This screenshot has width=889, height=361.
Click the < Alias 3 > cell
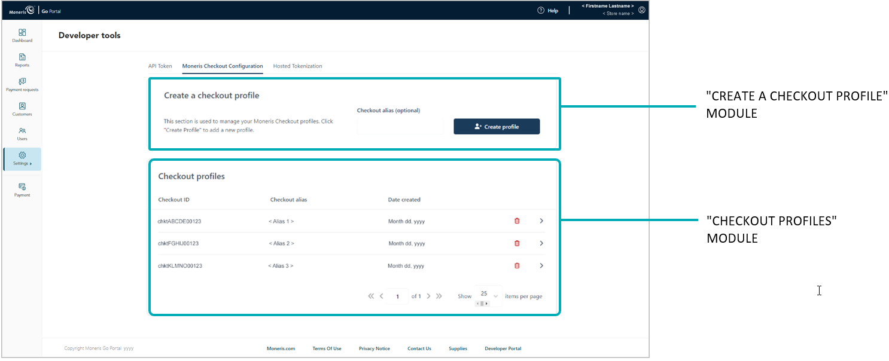(x=281, y=265)
